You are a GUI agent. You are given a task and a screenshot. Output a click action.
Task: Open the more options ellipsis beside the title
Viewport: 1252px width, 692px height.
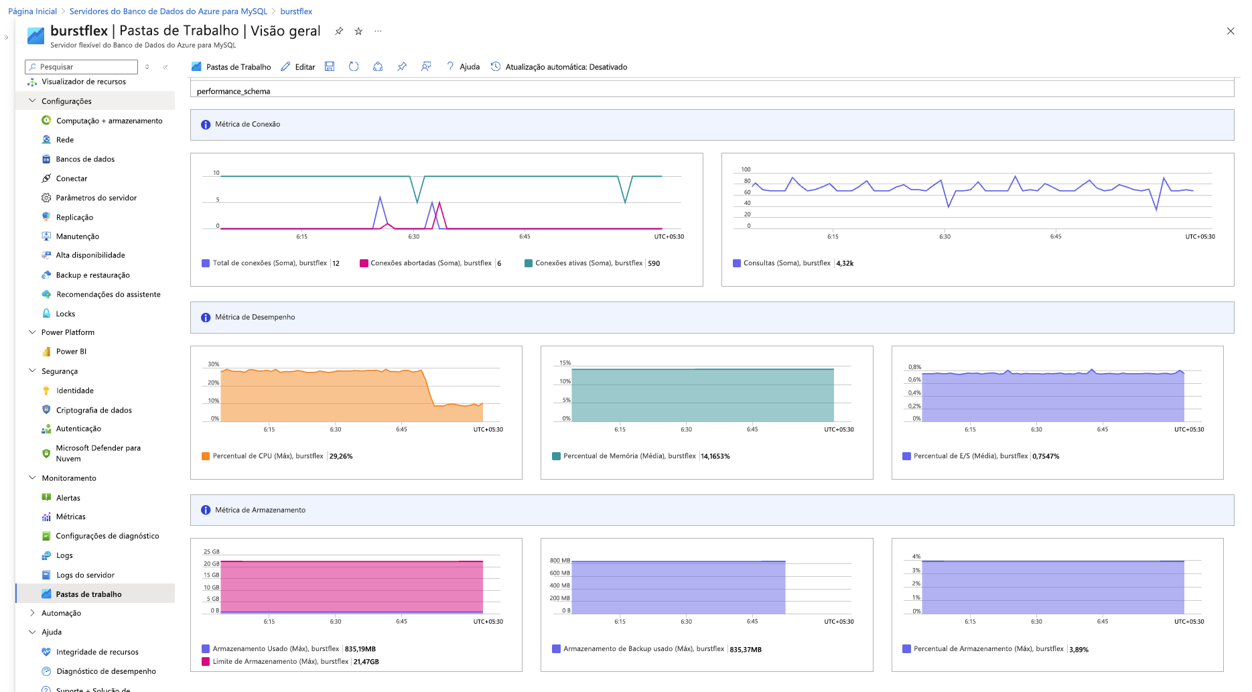pos(378,31)
